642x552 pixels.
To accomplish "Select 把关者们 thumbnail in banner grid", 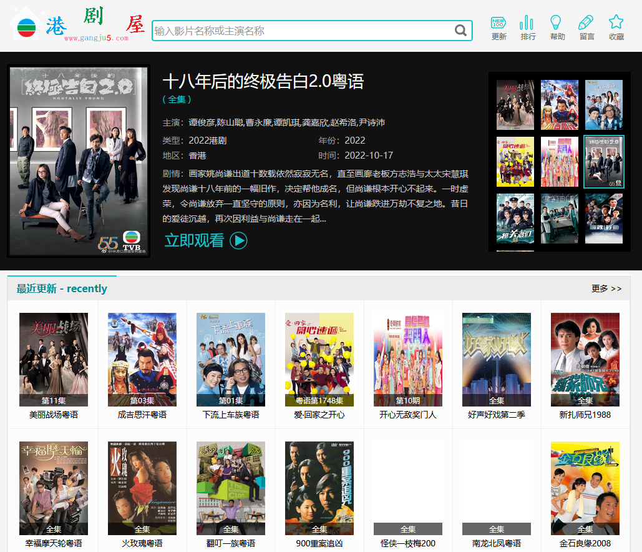I will (x=515, y=219).
